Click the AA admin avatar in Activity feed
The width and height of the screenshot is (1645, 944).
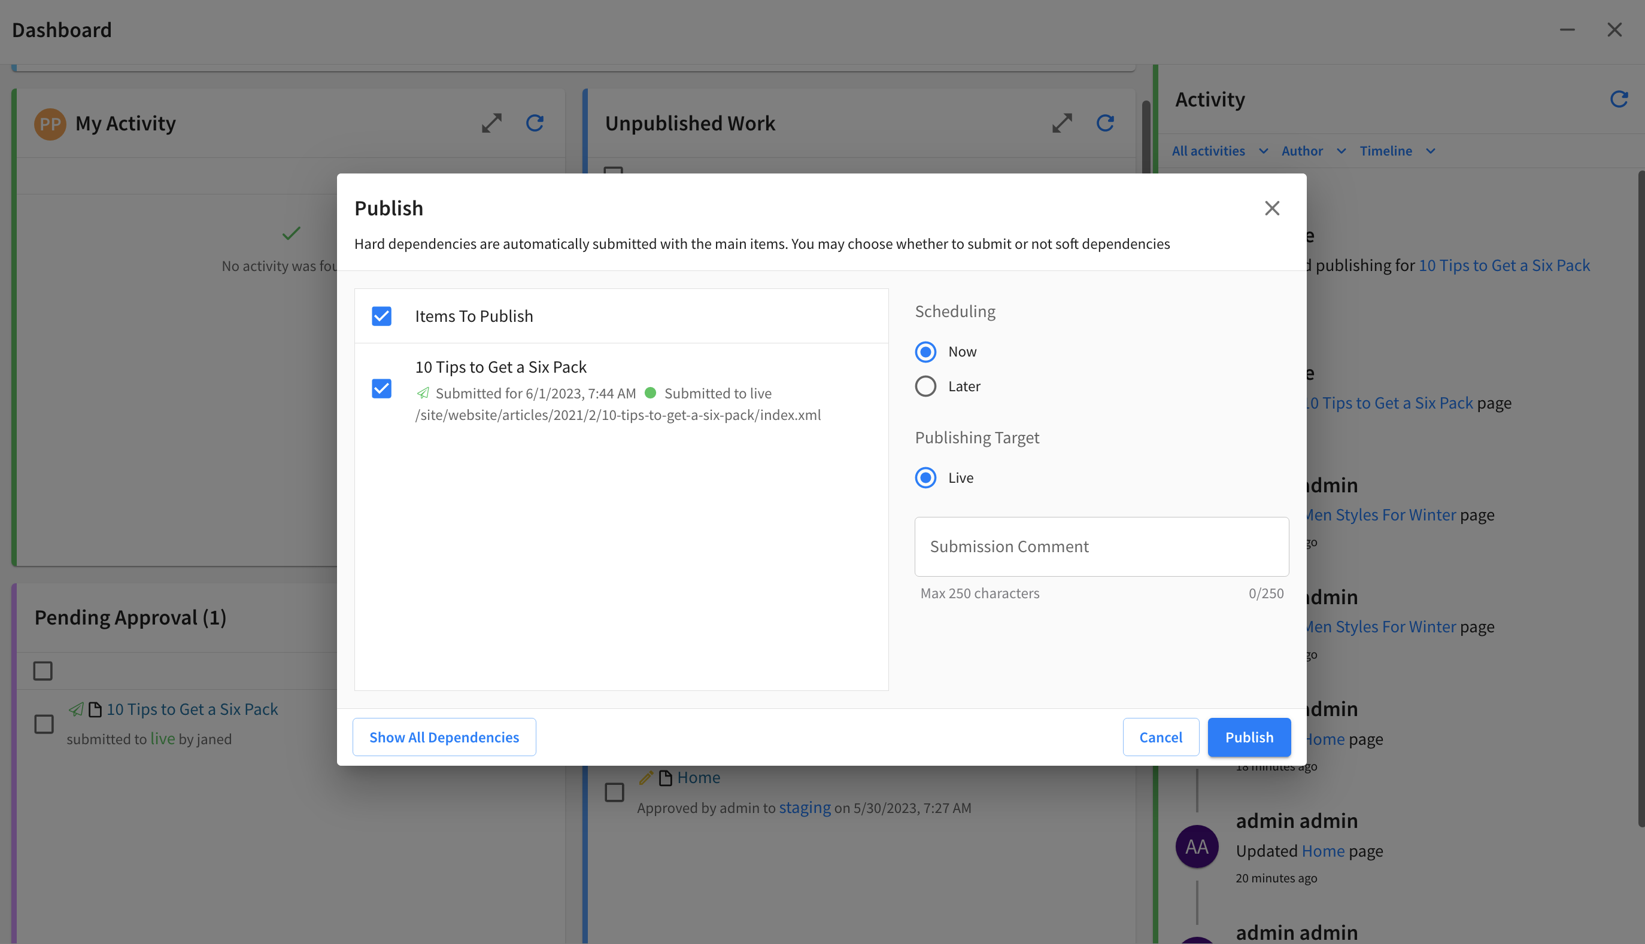coord(1197,845)
